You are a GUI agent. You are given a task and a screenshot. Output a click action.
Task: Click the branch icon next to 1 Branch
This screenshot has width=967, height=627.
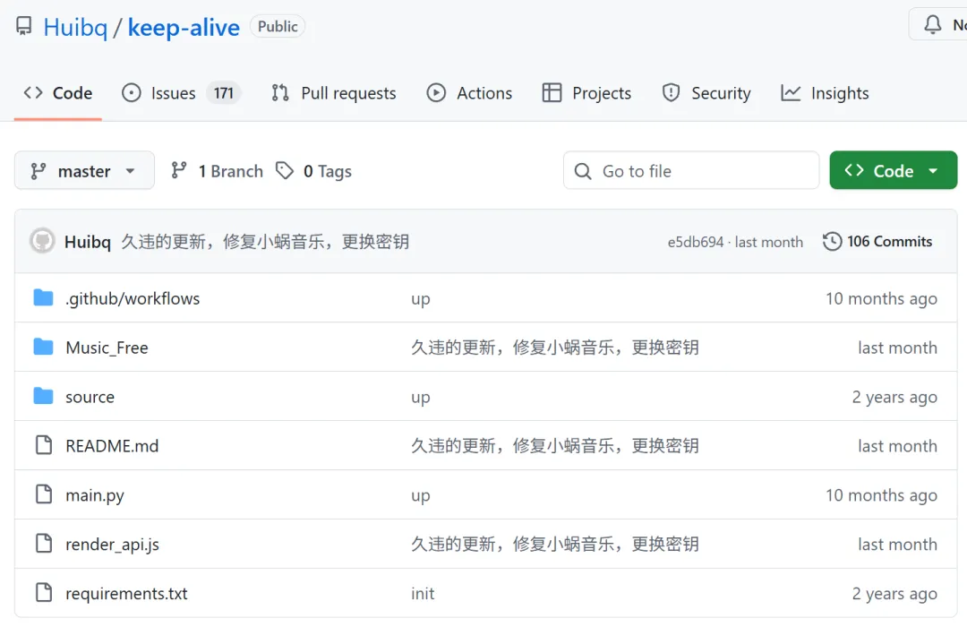(179, 170)
